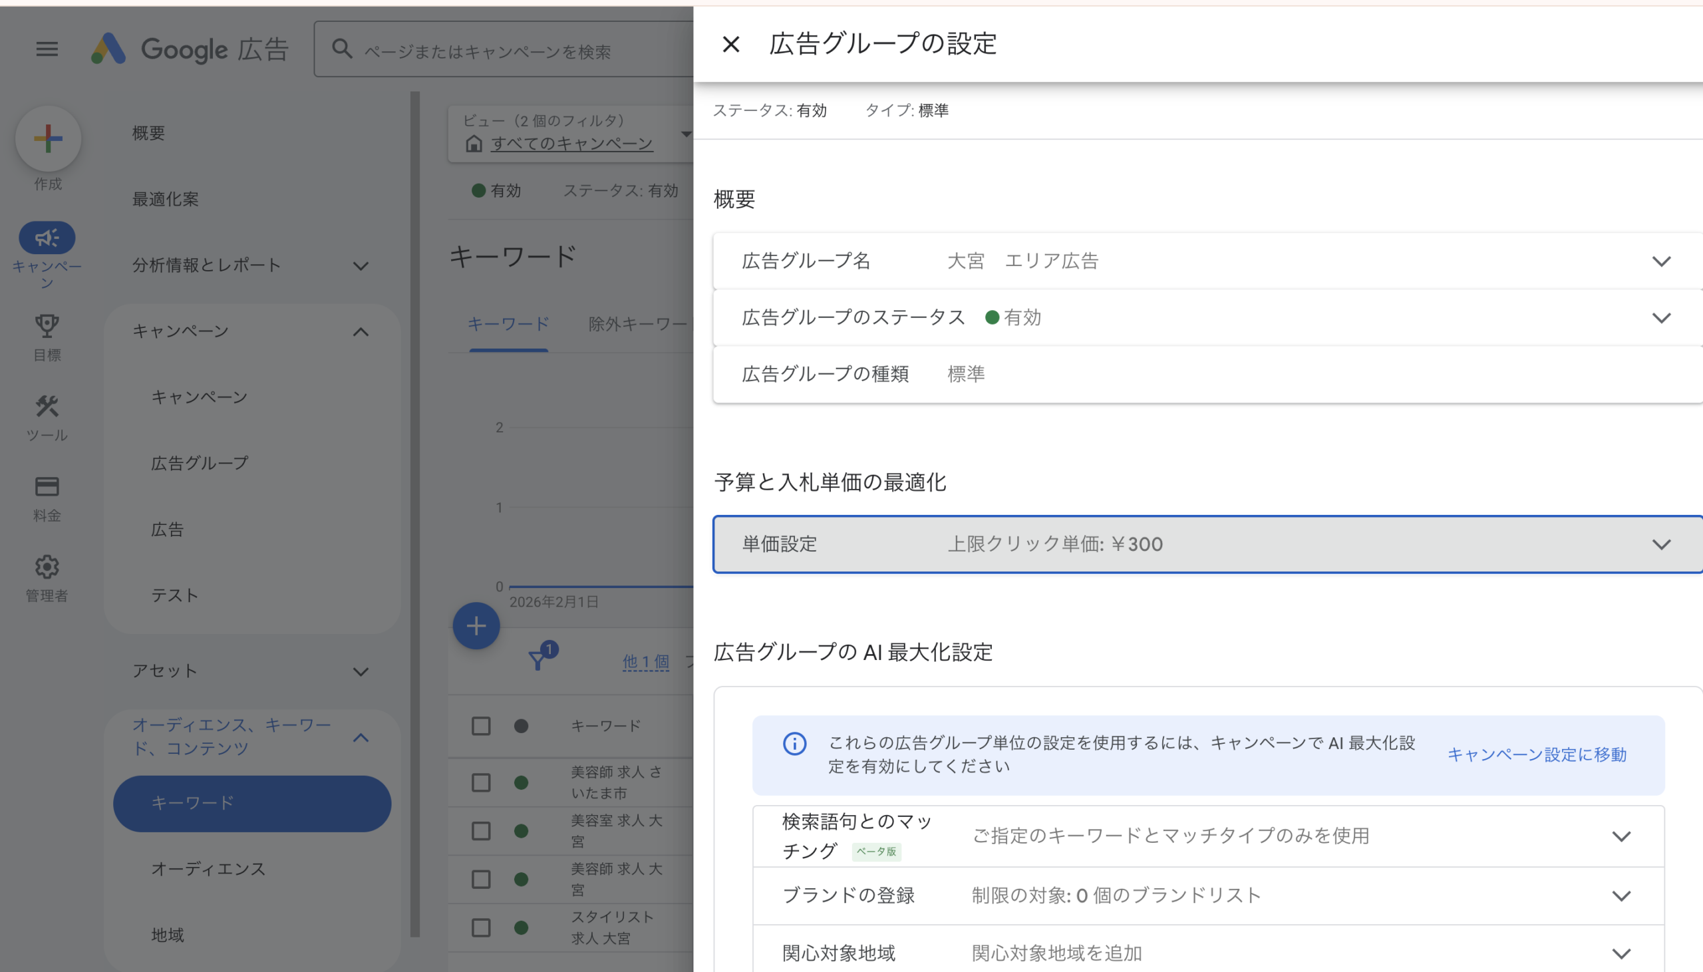Select the キャンペーン megaphone icon
This screenshot has height=972, width=1703.
pyautogui.click(x=47, y=238)
